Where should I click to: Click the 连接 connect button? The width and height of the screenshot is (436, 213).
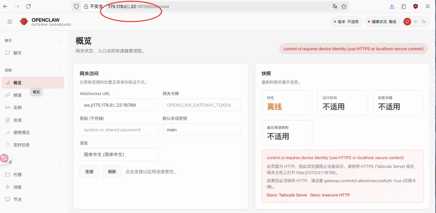point(89,172)
